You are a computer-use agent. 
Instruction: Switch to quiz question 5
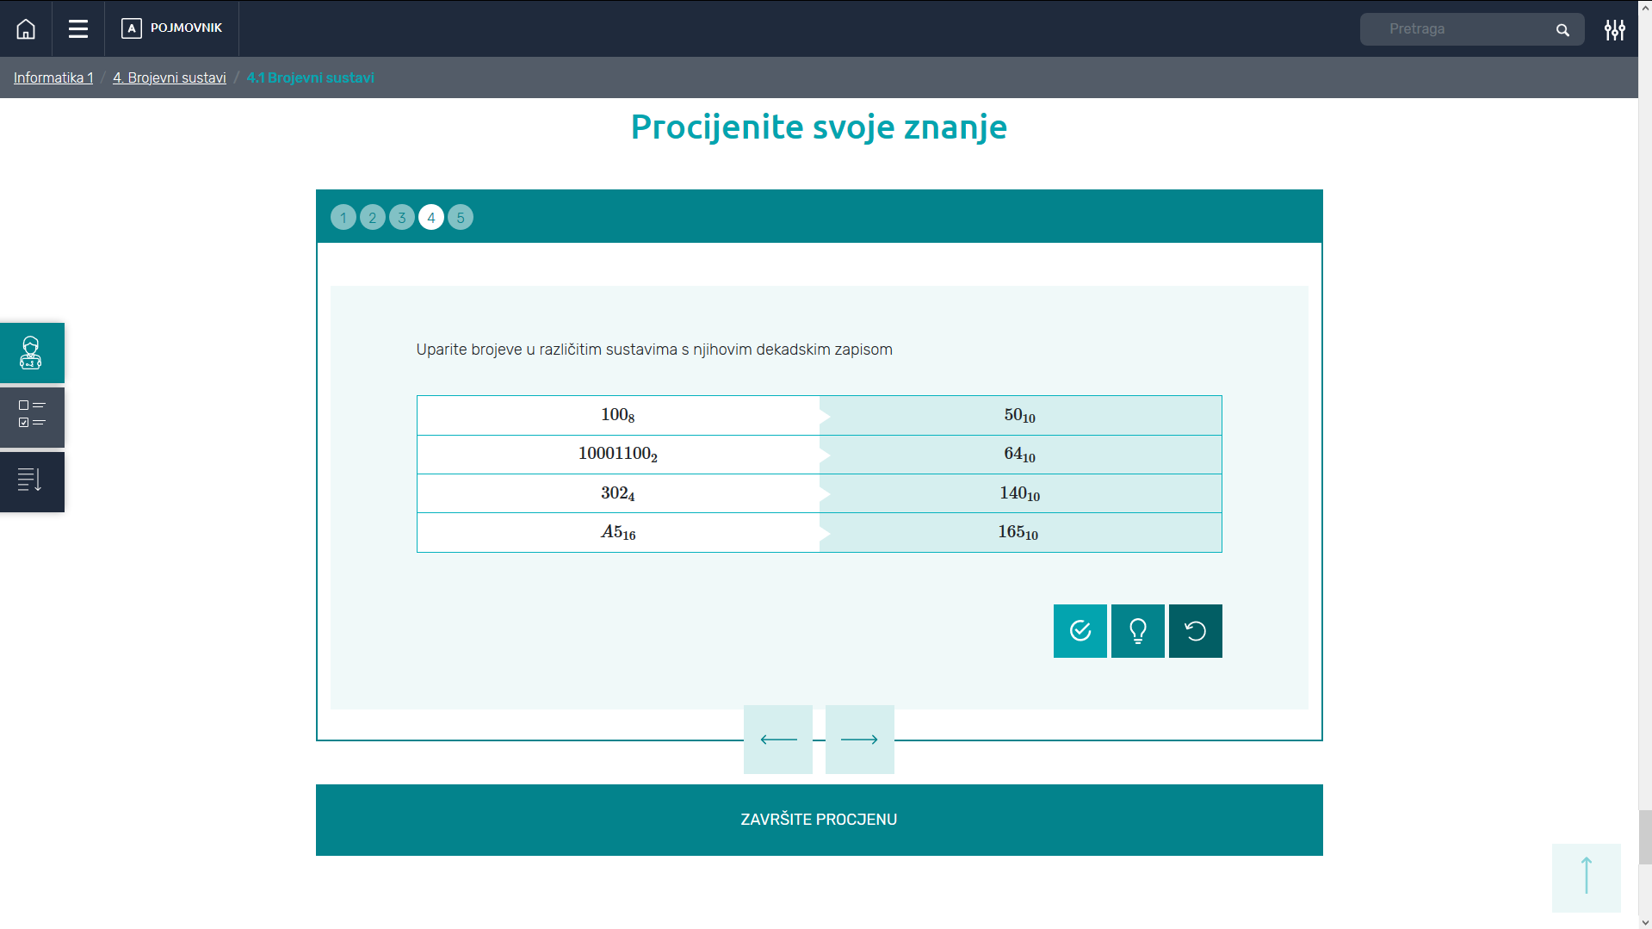point(461,218)
